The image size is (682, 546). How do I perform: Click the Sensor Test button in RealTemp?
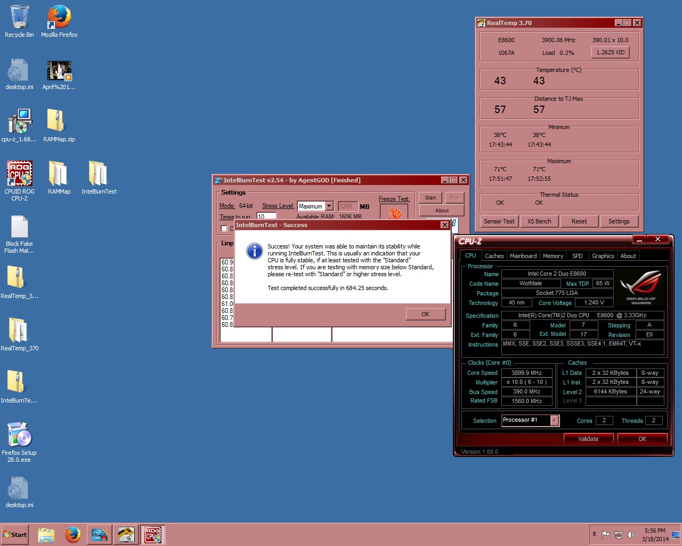pos(499,221)
